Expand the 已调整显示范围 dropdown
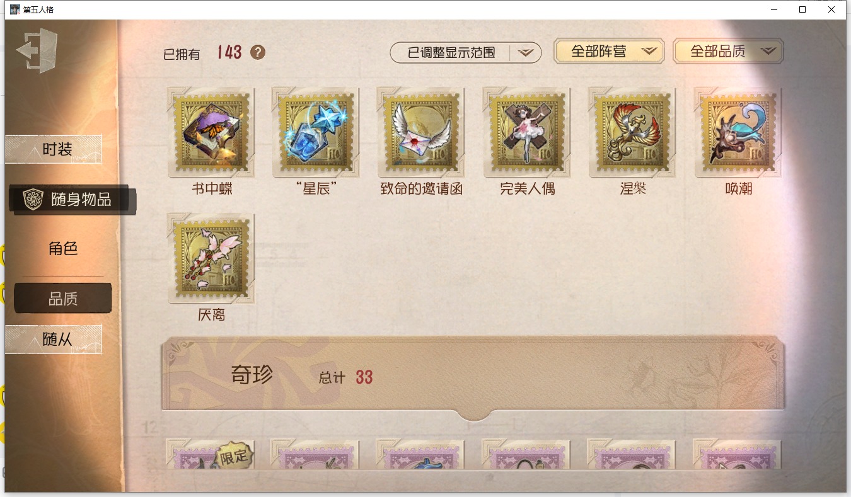The width and height of the screenshot is (851, 497). coord(466,53)
